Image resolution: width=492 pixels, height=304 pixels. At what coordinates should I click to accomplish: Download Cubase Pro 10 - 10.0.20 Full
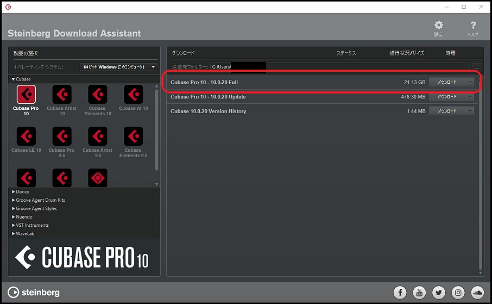point(447,82)
